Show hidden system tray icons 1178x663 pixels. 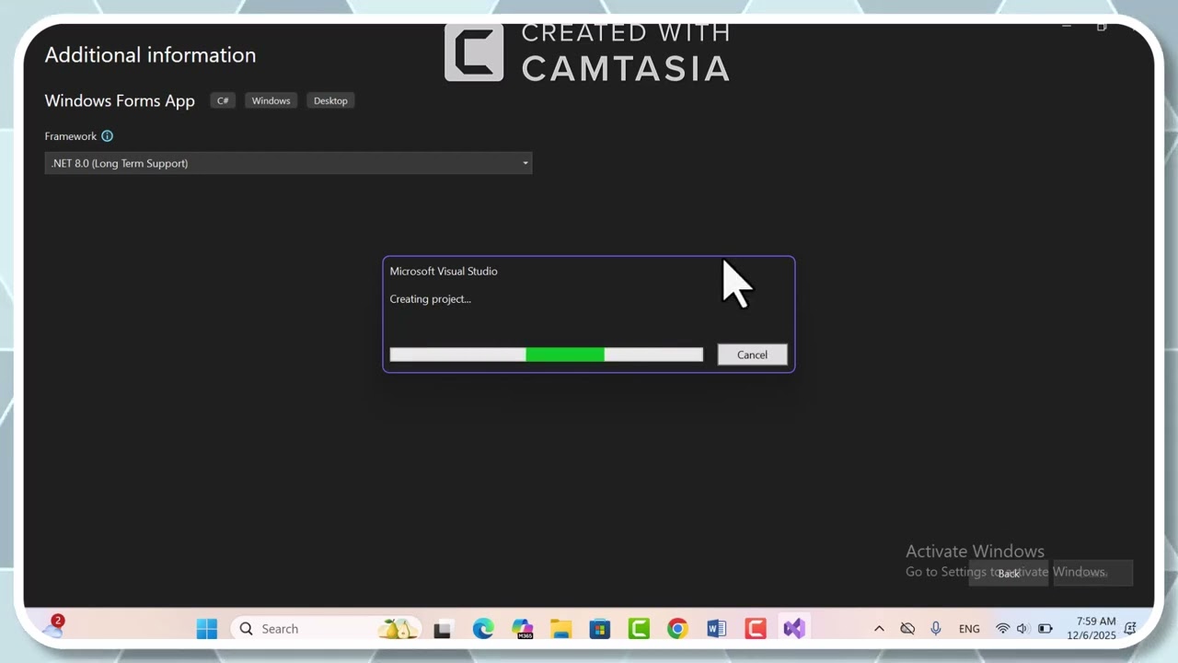click(x=879, y=629)
